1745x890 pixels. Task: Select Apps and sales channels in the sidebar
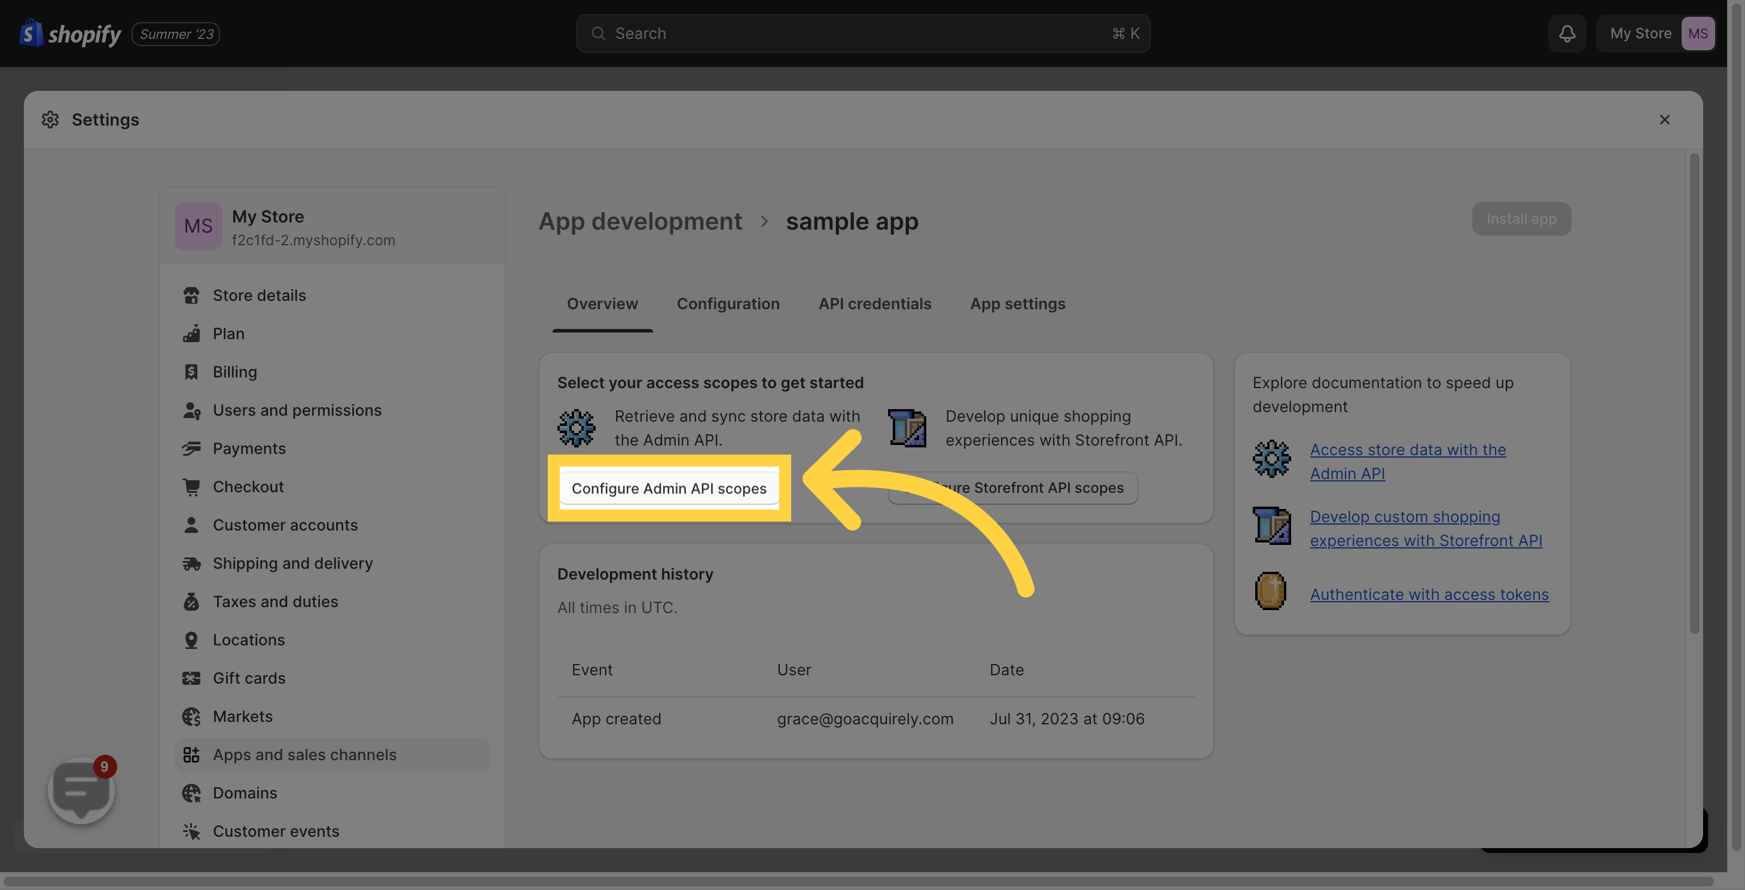tap(332, 755)
